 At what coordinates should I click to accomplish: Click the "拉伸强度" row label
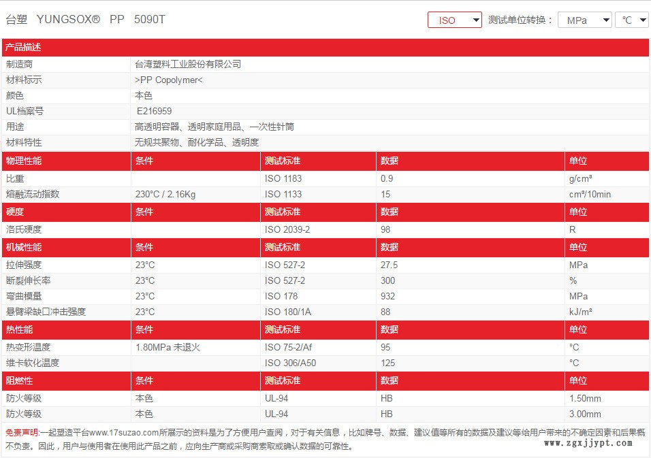[24, 265]
